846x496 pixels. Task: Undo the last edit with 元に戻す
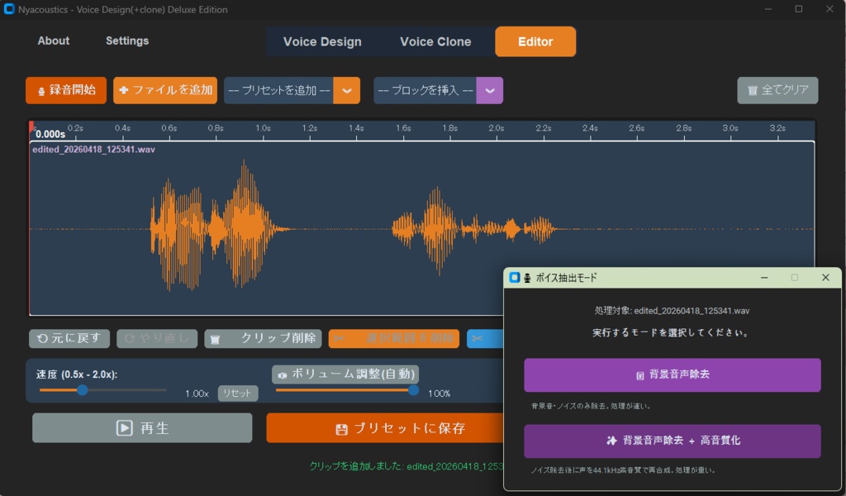click(x=69, y=338)
